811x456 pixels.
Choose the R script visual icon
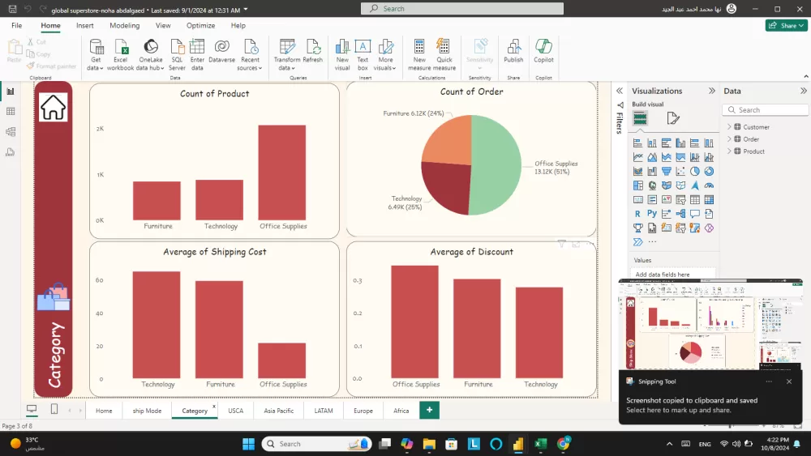click(x=638, y=214)
